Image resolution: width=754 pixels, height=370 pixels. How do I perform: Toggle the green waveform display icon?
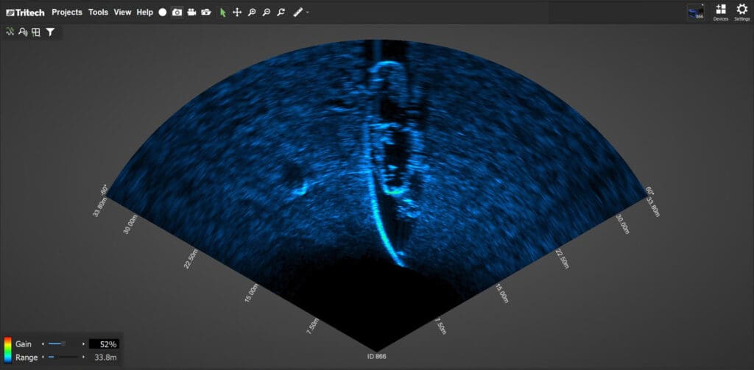(10, 32)
